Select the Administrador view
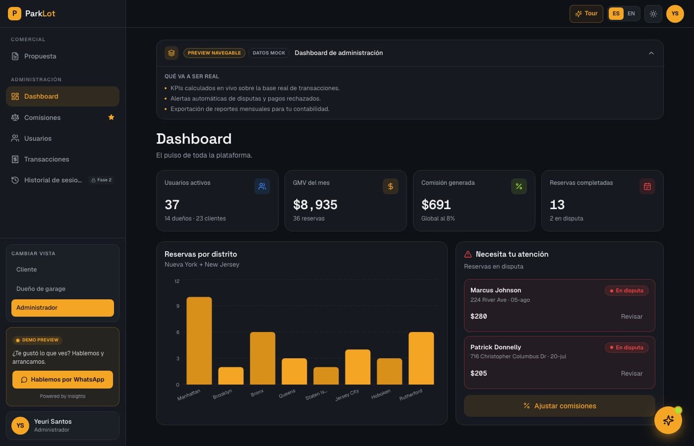 pos(62,308)
